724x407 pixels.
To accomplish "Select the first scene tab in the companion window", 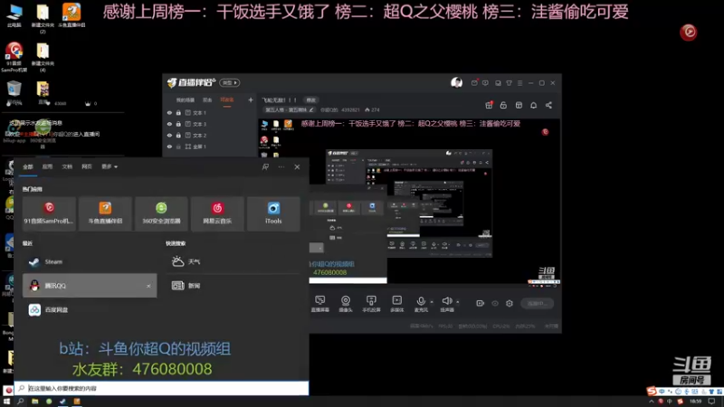I will tap(186, 99).
